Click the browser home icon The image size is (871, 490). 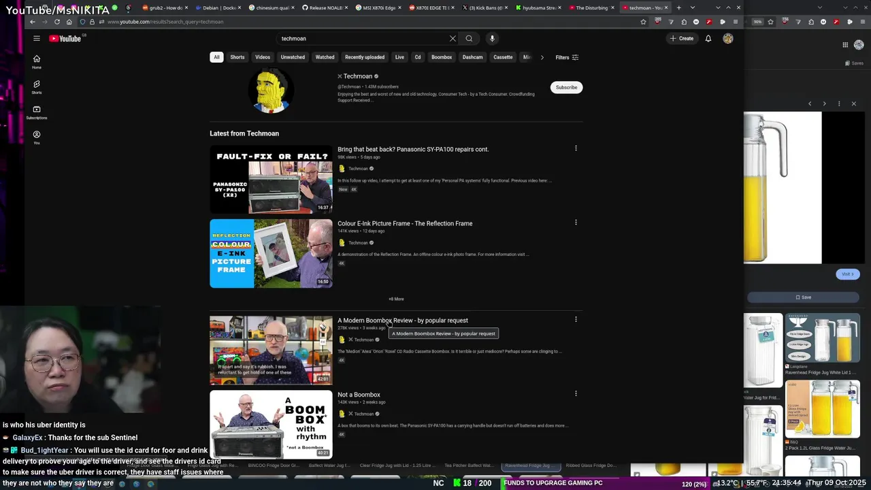click(x=69, y=22)
